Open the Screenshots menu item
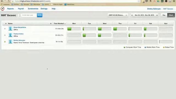The height and width of the screenshot is (99, 176). click(33, 9)
